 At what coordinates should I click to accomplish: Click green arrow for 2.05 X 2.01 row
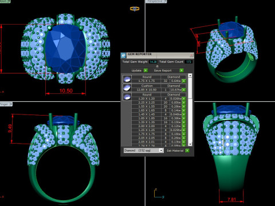[x=184, y=142]
